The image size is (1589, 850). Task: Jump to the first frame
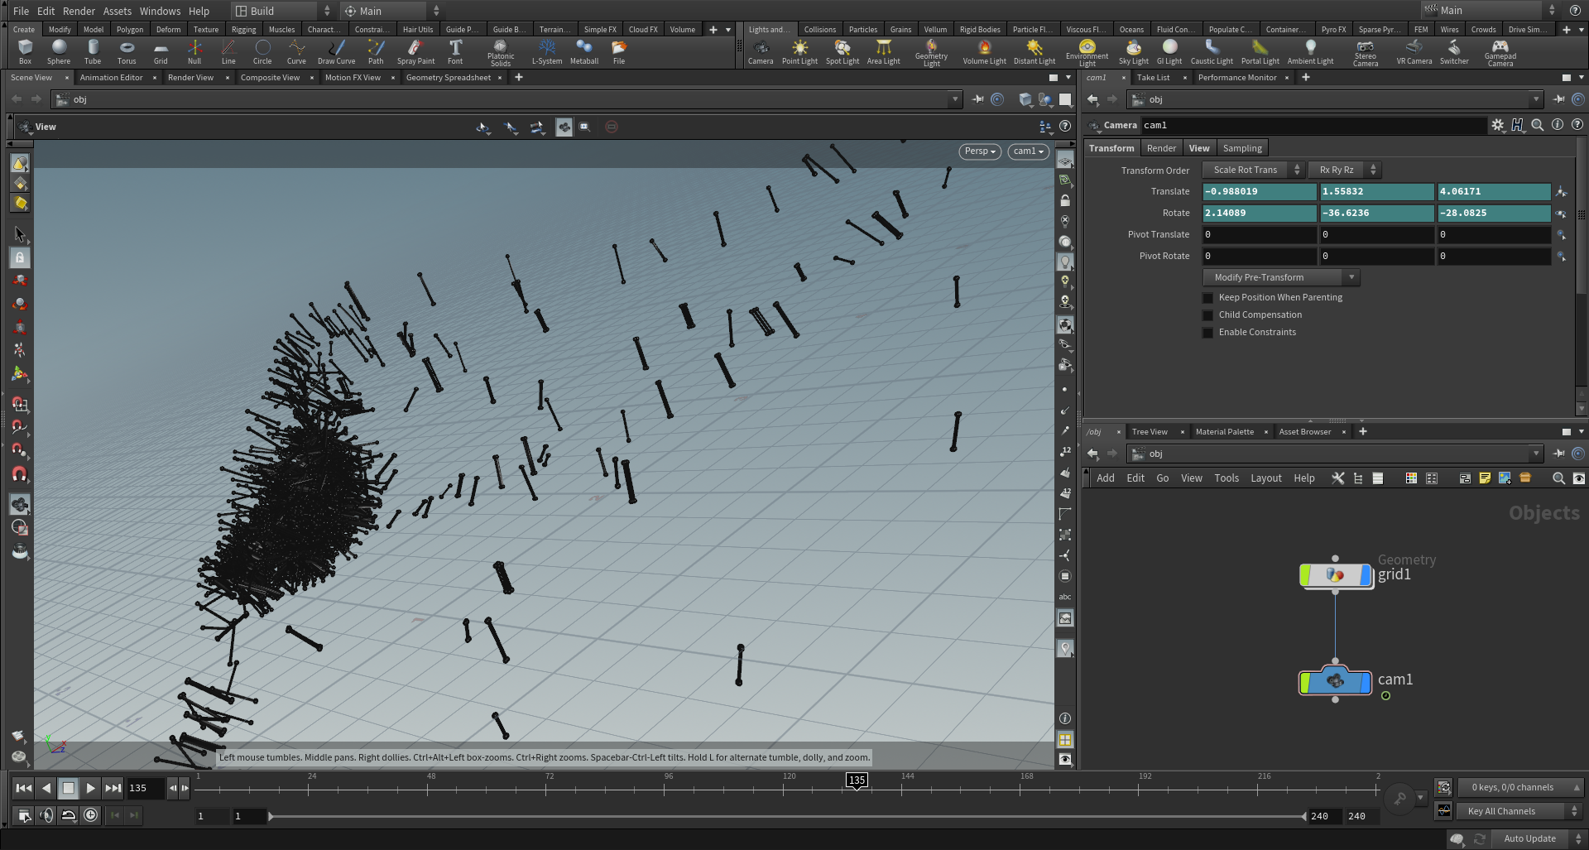tap(24, 788)
